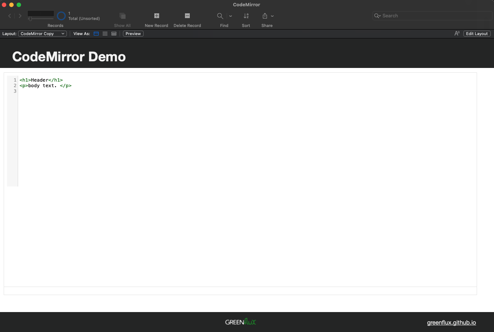The image size is (494, 332).
Task: Open the greenflux.github.io link
Action: click(451, 322)
